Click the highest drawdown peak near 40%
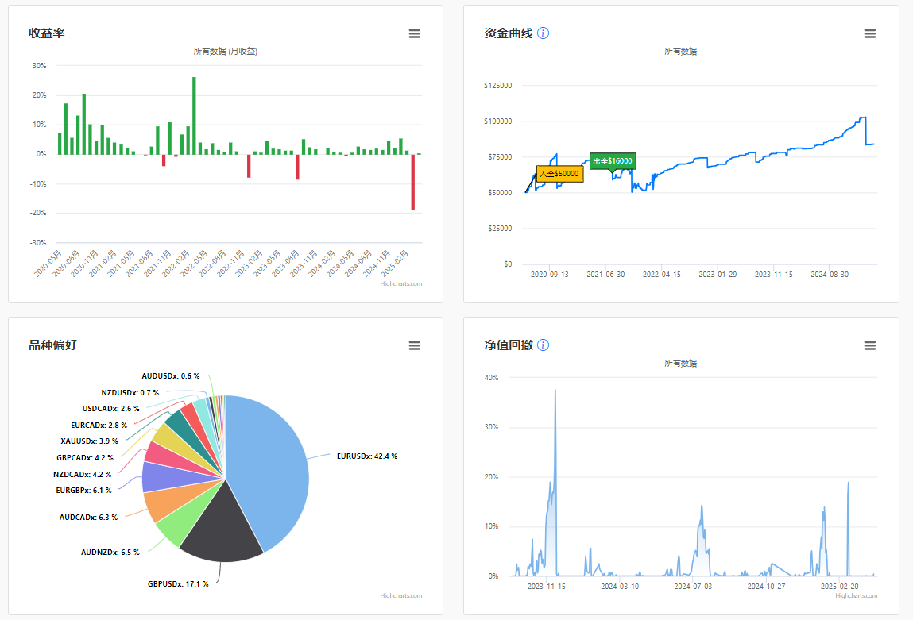The width and height of the screenshot is (913, 620). 555,391
